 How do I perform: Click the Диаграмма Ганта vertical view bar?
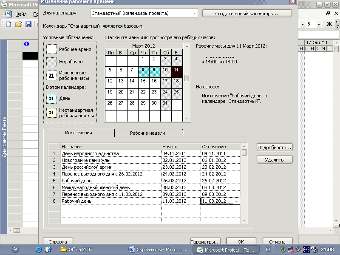click(x=4, y=136)
